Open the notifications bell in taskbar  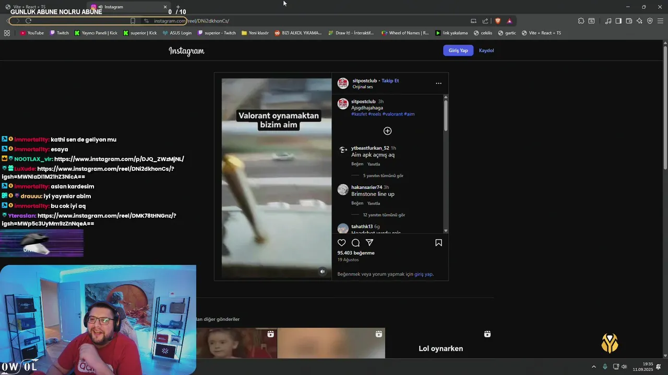click(659, 367)
